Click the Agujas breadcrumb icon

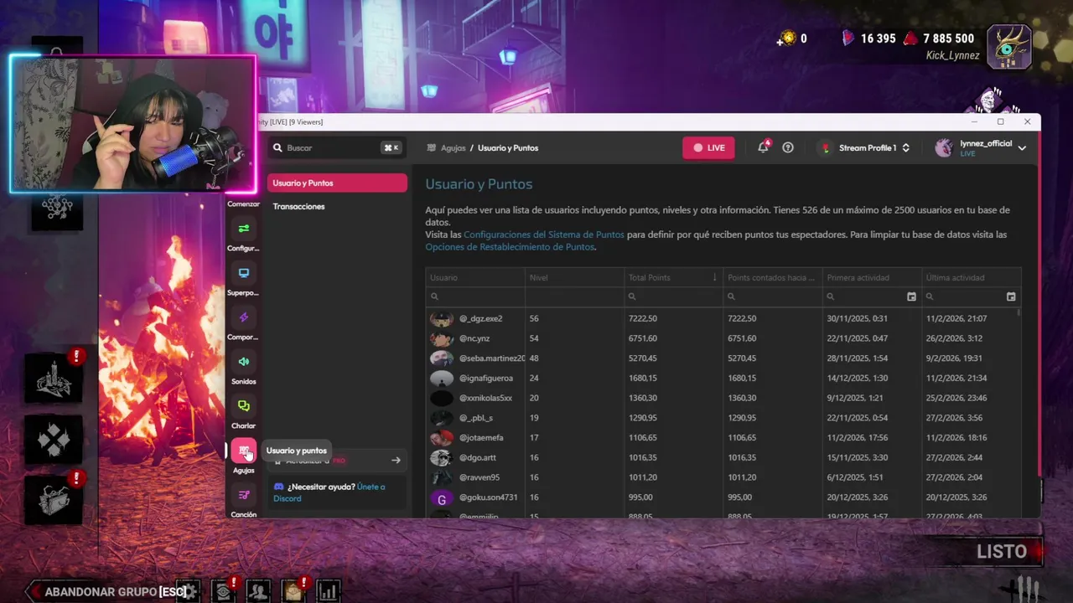[x=432, y=148]
